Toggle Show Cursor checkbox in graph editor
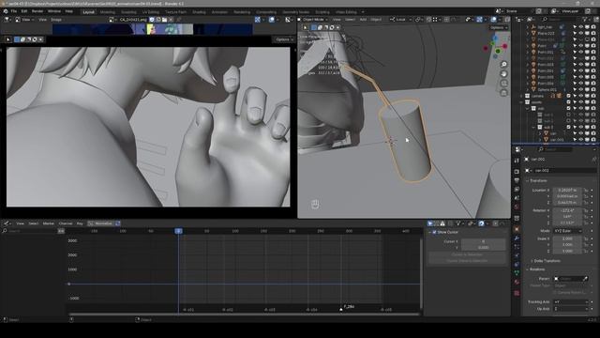 [x=434, y=232]
